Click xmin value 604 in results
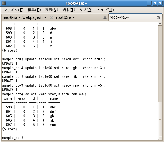 [9, 112]
